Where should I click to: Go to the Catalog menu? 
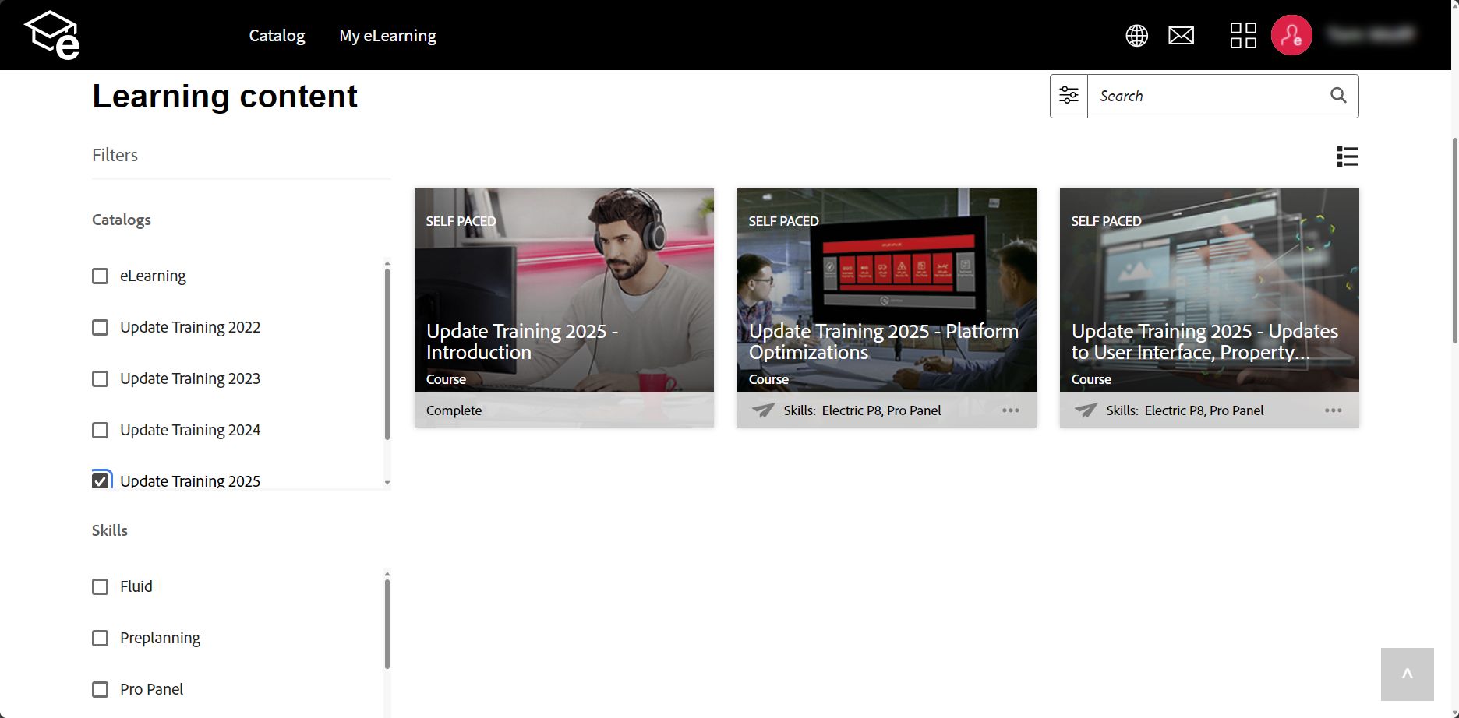point(277,35)
